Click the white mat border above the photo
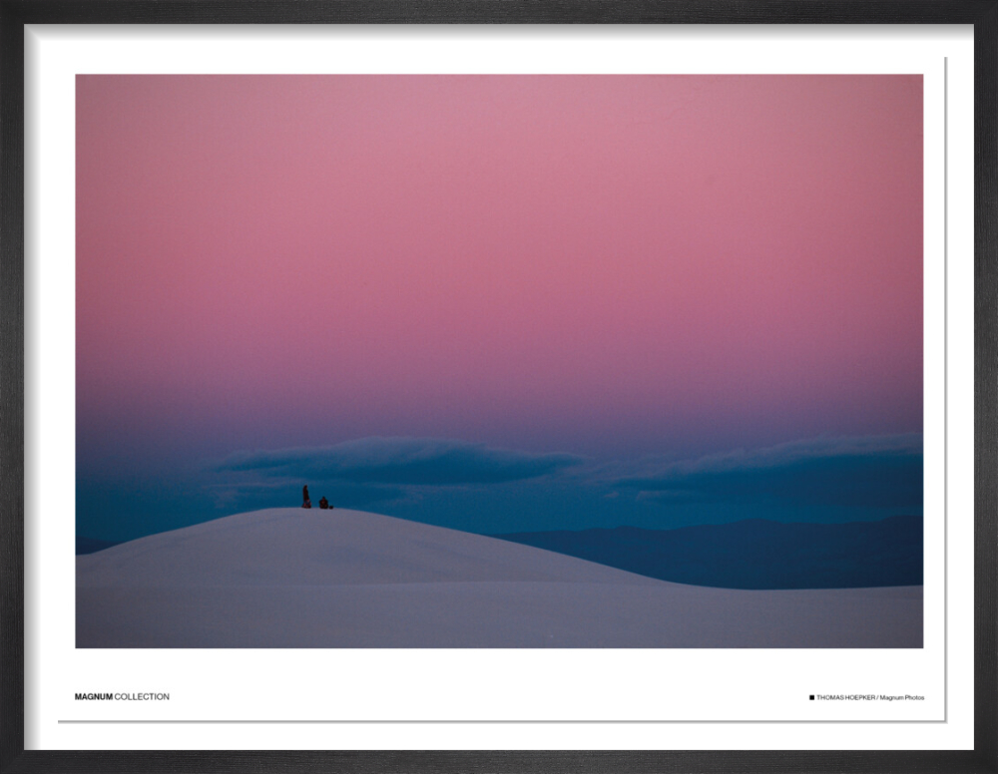The width and height of the screenshot is (998, 774). click(x=499, y=50)
